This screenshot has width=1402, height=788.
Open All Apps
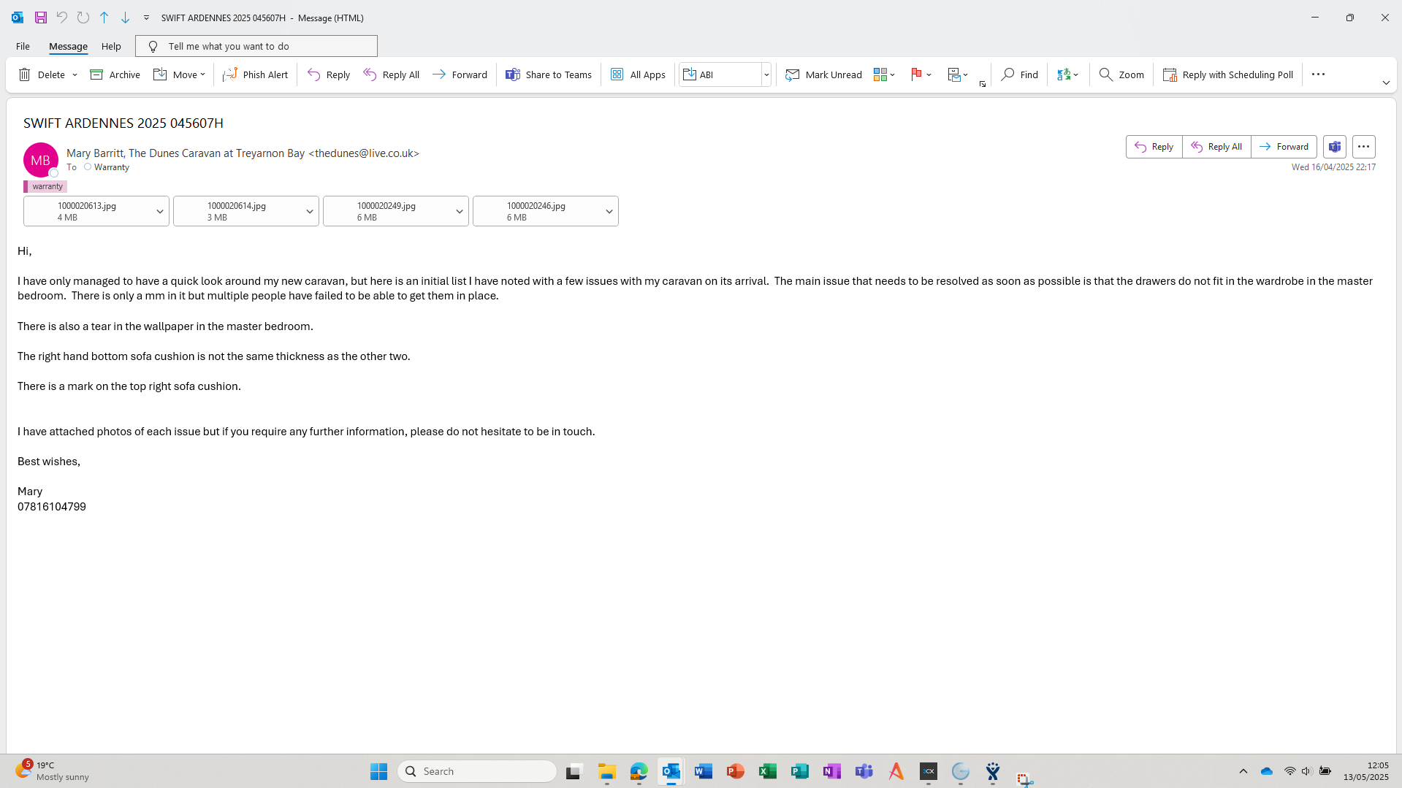point(638,74)
